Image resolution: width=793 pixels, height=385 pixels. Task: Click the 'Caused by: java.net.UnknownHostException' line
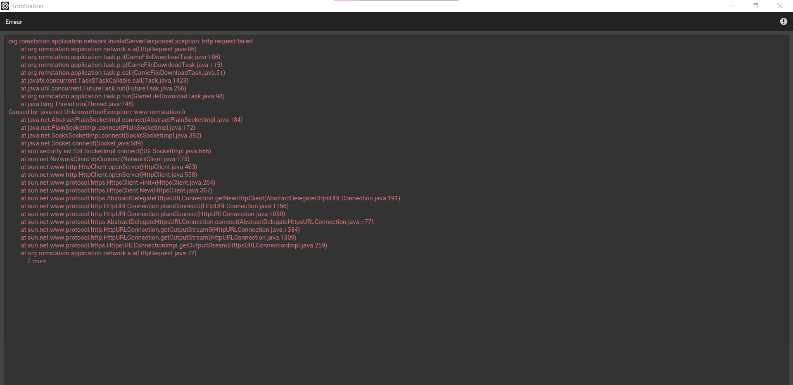(97, 112)
